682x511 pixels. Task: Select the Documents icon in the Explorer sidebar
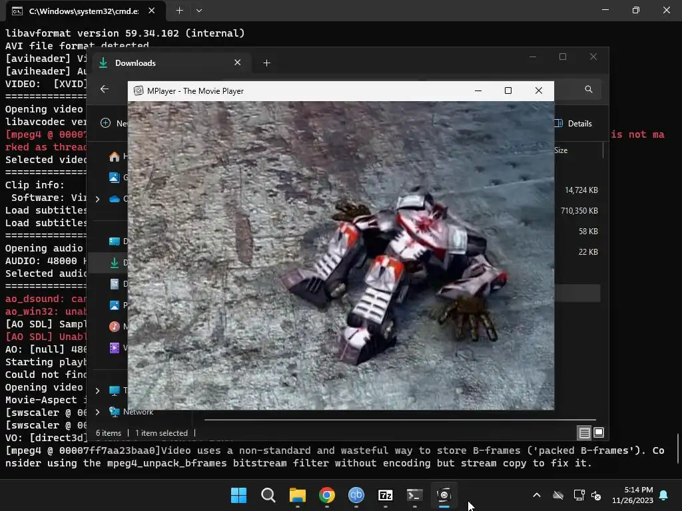(x=115, y=283)
